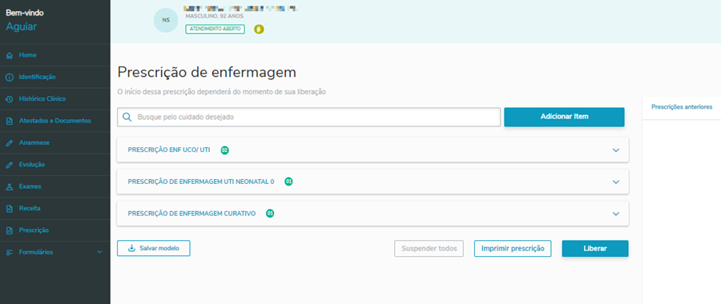This screenshot has height=304, width=721.
Task: Click the Evolução pencil icon
Action: [x=9, y=165]
